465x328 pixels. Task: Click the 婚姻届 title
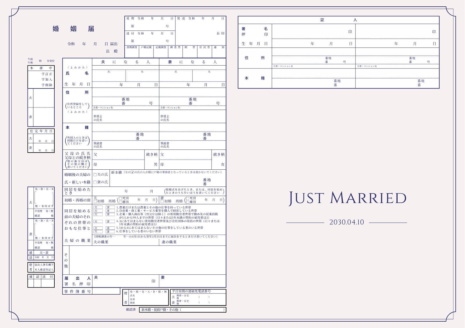tap(74, 29)
